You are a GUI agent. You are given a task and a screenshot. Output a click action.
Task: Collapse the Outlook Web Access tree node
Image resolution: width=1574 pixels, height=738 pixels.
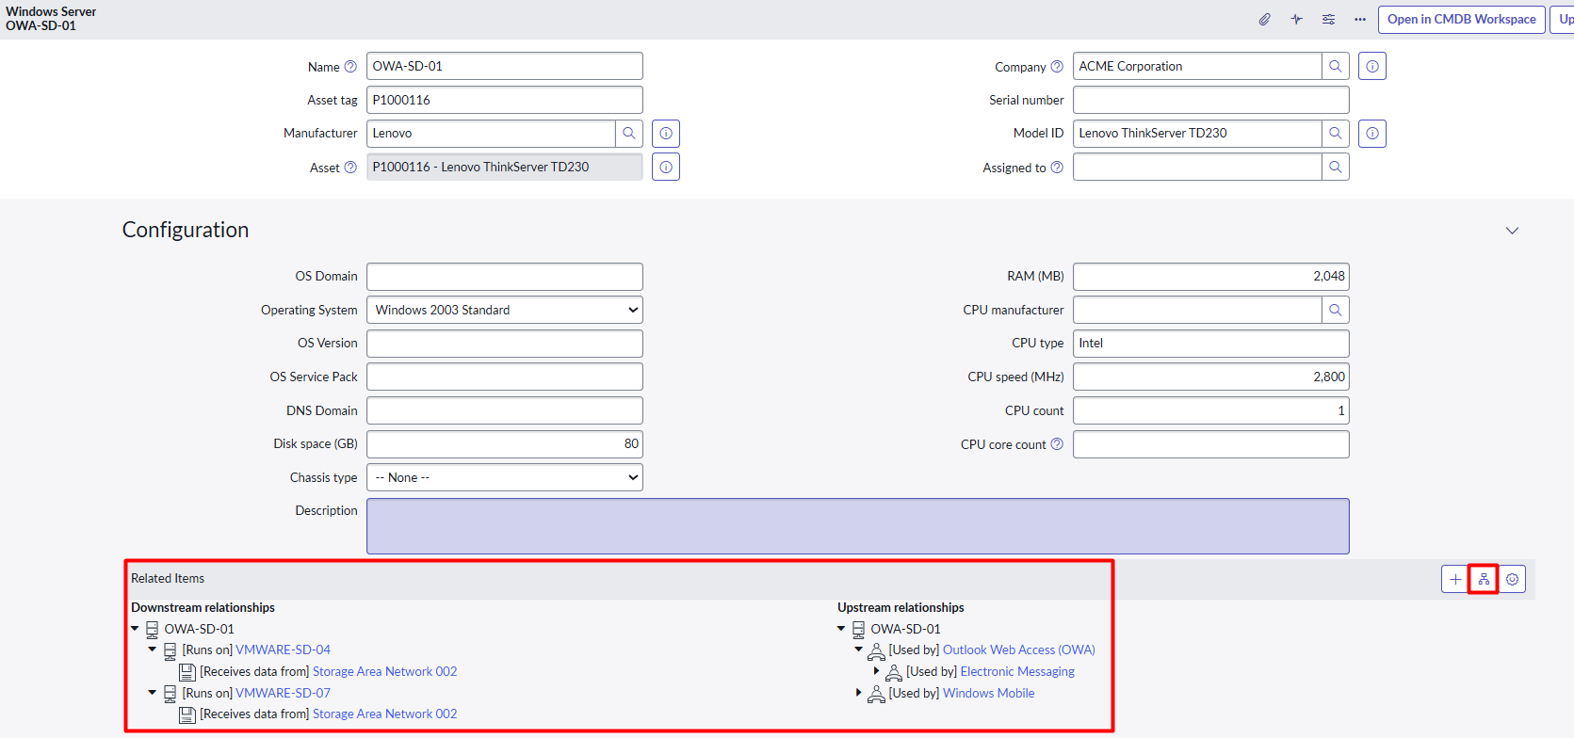pyautogui.click(x=859, y=650)
